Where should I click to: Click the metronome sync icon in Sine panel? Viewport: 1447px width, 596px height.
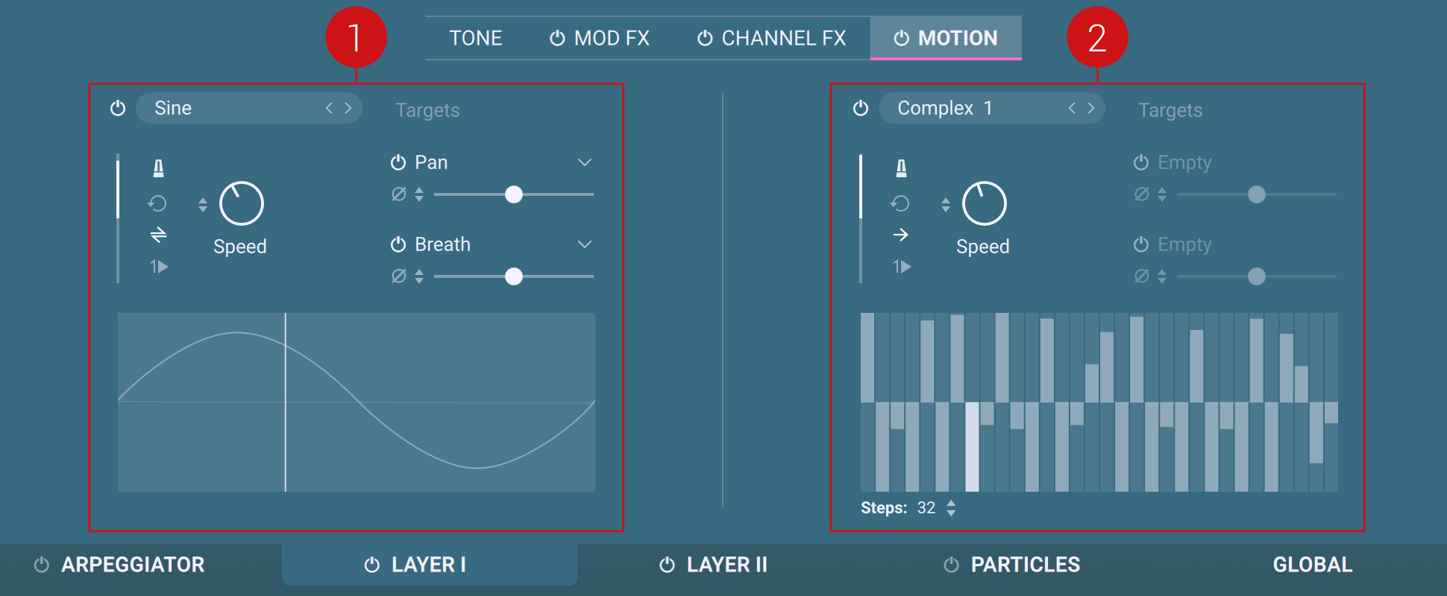click(x=158, y=168)
